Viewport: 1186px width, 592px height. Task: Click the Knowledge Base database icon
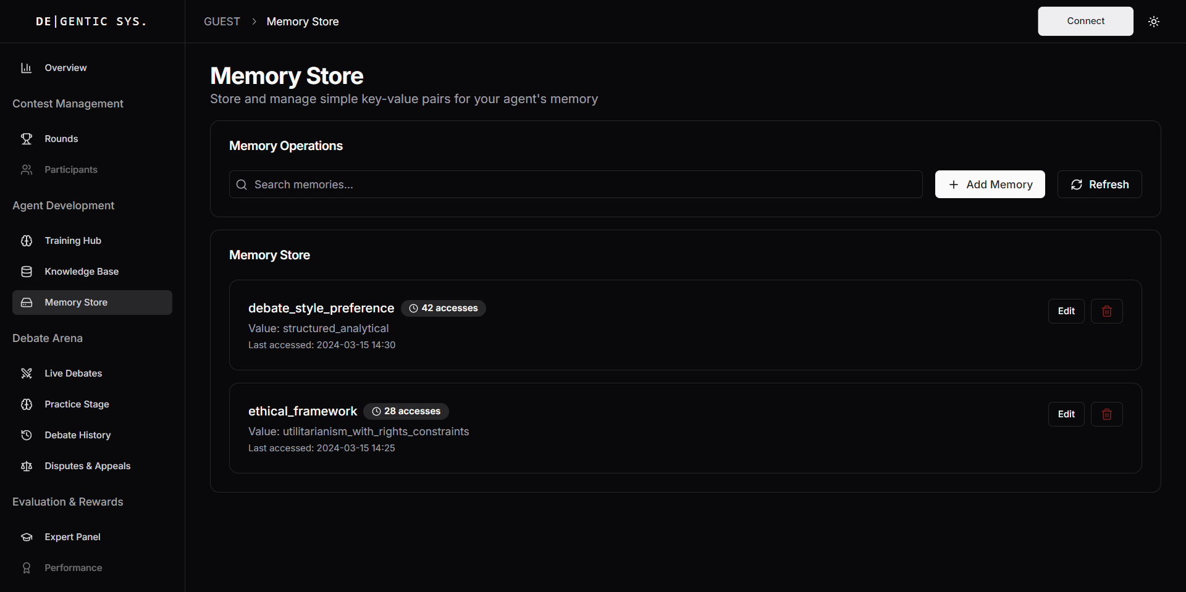[x=26, y=272]
